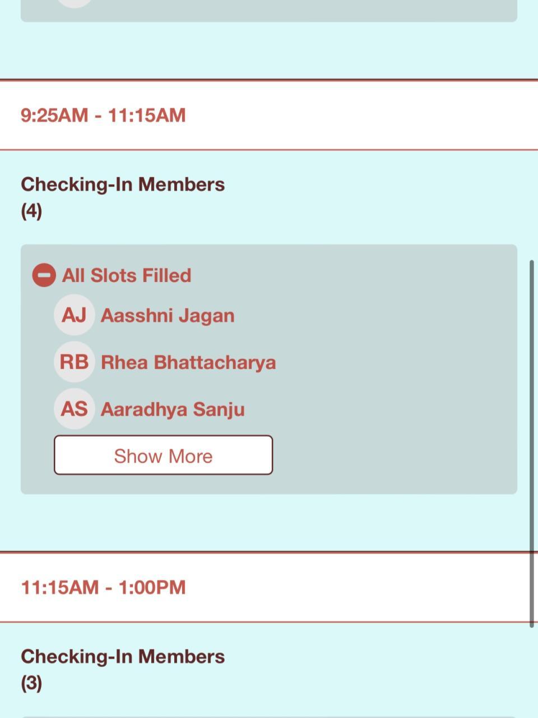Select the member Rhea Bhattacharya
This screenshot has width=538, height=718.
[x=188, y=362]
